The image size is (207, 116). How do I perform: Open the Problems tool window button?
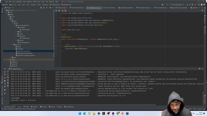[x=34, y=107]
